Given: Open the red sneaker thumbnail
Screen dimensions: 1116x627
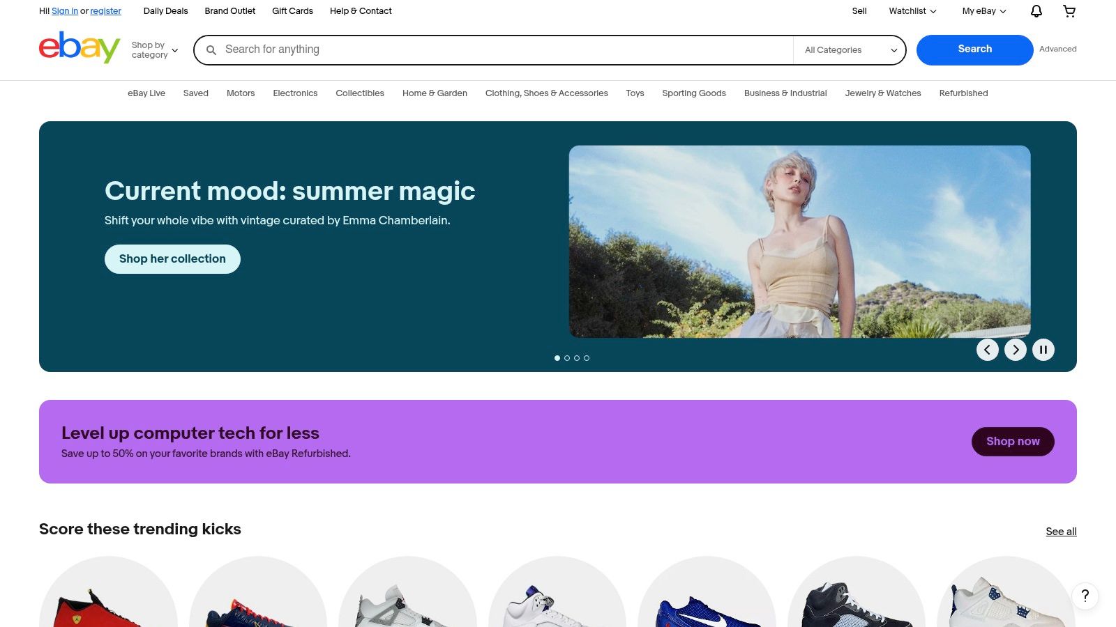Looking at the screenshot, I should point(108,592).
